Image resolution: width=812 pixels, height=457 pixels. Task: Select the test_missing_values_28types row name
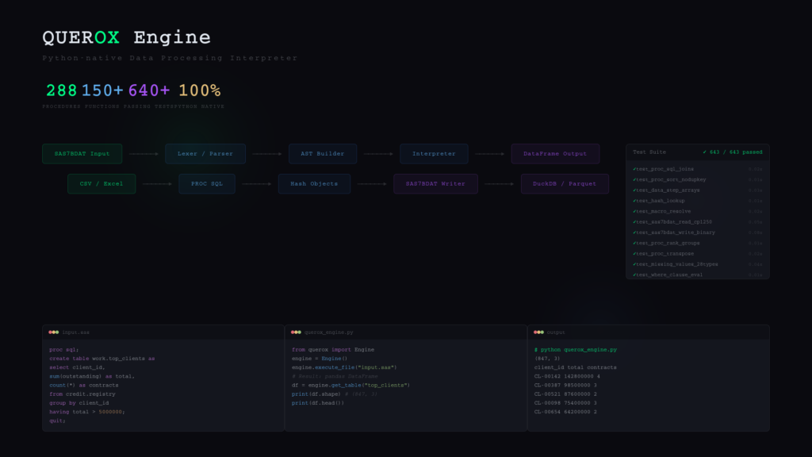(x=677, y=264)
